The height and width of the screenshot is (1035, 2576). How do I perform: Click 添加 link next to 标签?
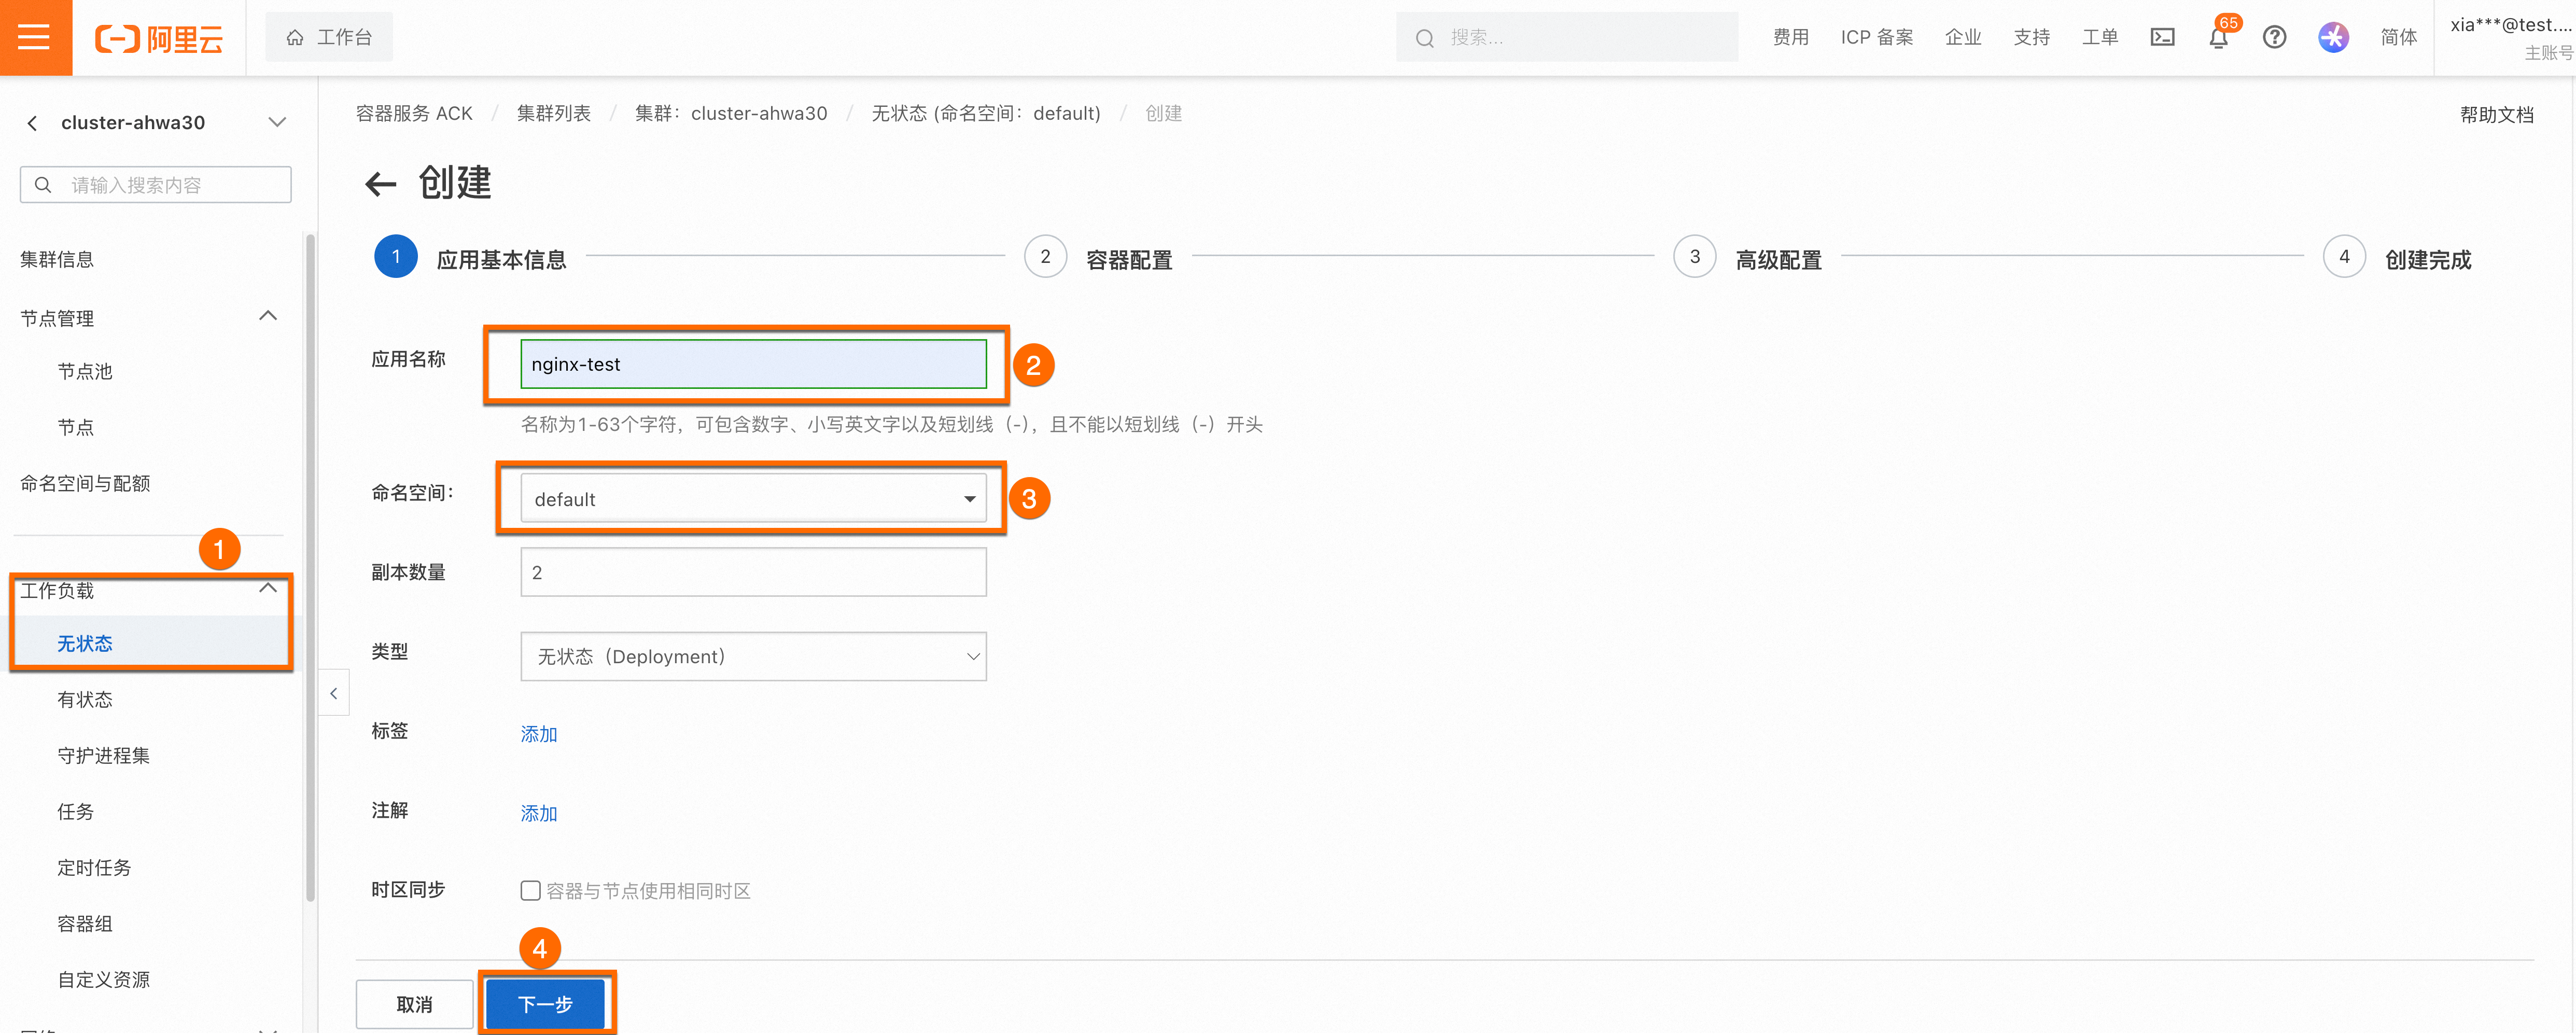click(x=538, y=734)
